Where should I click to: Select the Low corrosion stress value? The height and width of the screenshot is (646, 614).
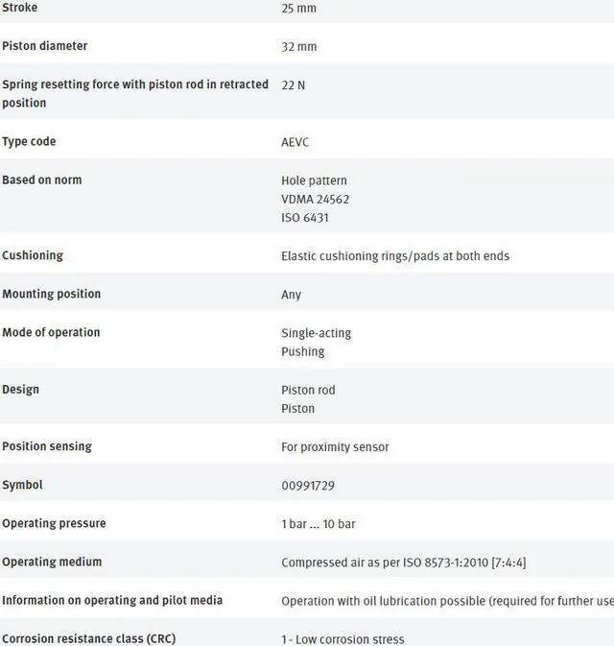click(x=342, y=639)
